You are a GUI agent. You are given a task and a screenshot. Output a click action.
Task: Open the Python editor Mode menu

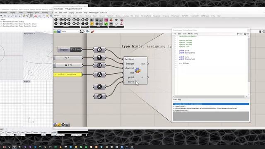coord(190,34)
